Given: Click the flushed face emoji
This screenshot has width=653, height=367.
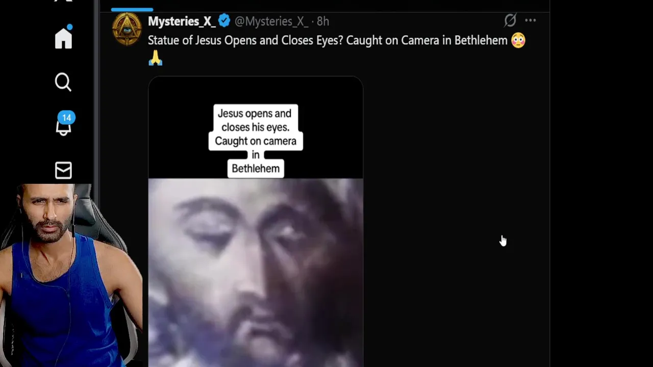Looking at the screenshot, I should (518, 40).
